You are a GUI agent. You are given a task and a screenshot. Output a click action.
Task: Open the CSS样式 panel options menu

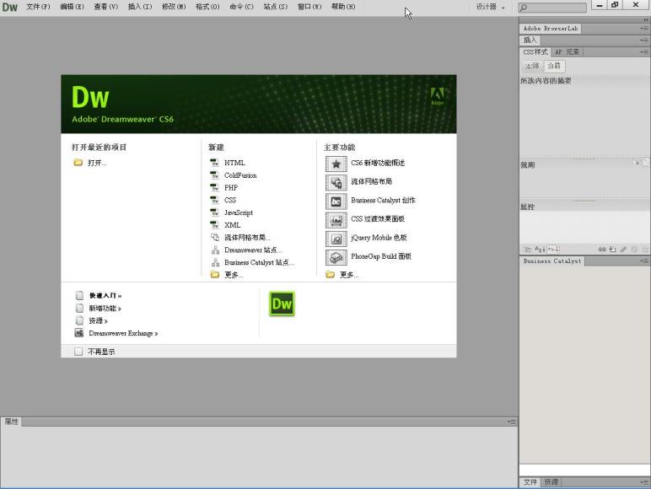[644, 52]
